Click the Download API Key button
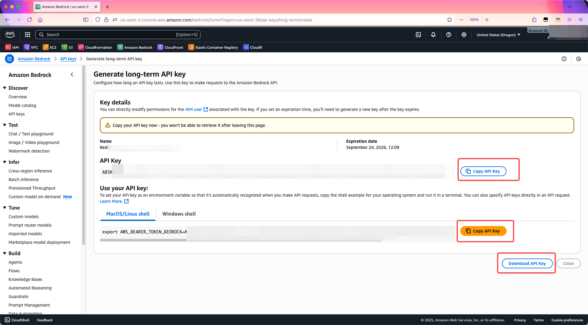This screenshot has height=325, width=588. click(527, 263)
